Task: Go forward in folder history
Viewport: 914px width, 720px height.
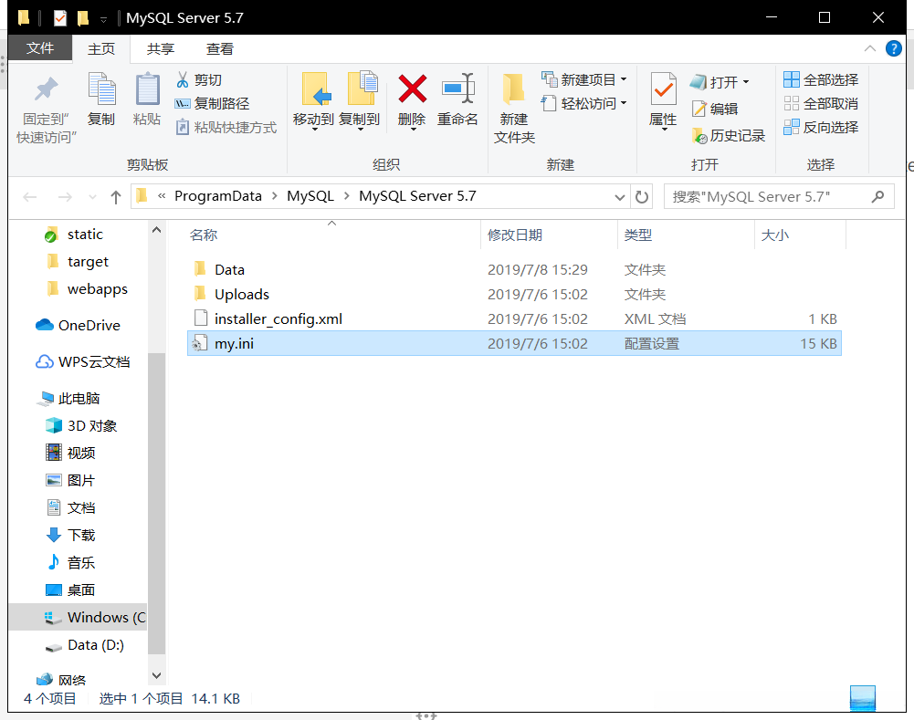Action: coord(65,197)
